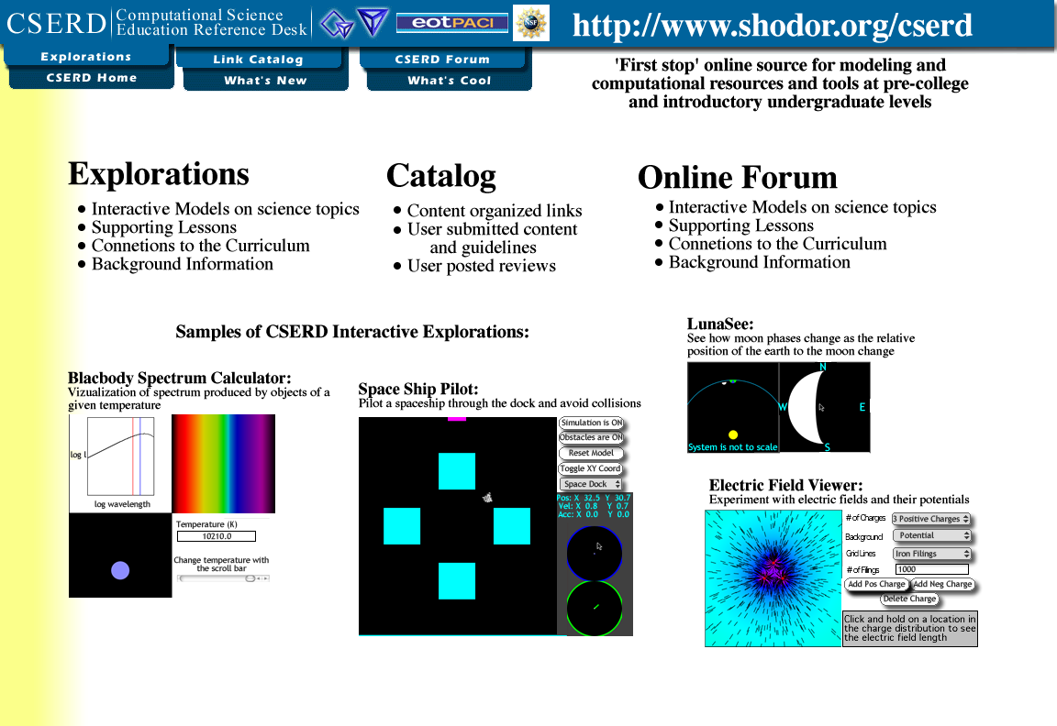Image resolution: width=1057 pixels, height=726 pixels.
Task: Click the blue-ringed velocity dial
Action: click(x=595, y=553)
